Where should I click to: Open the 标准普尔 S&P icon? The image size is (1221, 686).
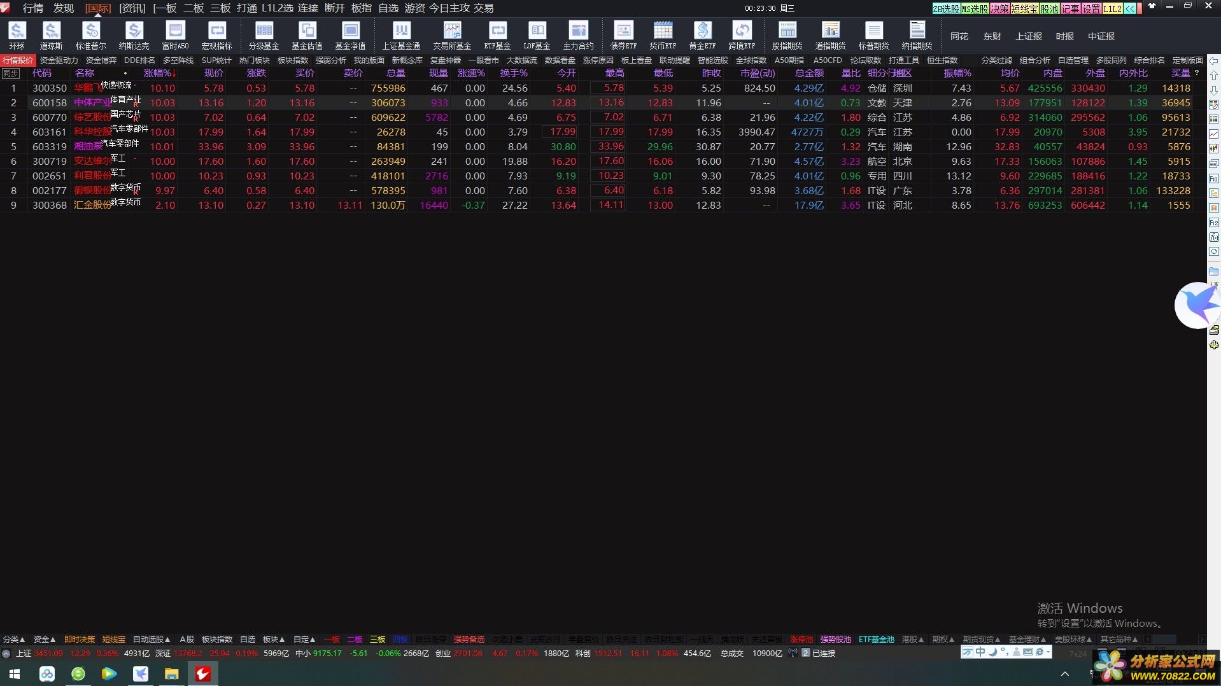pyautogui.click(x=91, y=35)
